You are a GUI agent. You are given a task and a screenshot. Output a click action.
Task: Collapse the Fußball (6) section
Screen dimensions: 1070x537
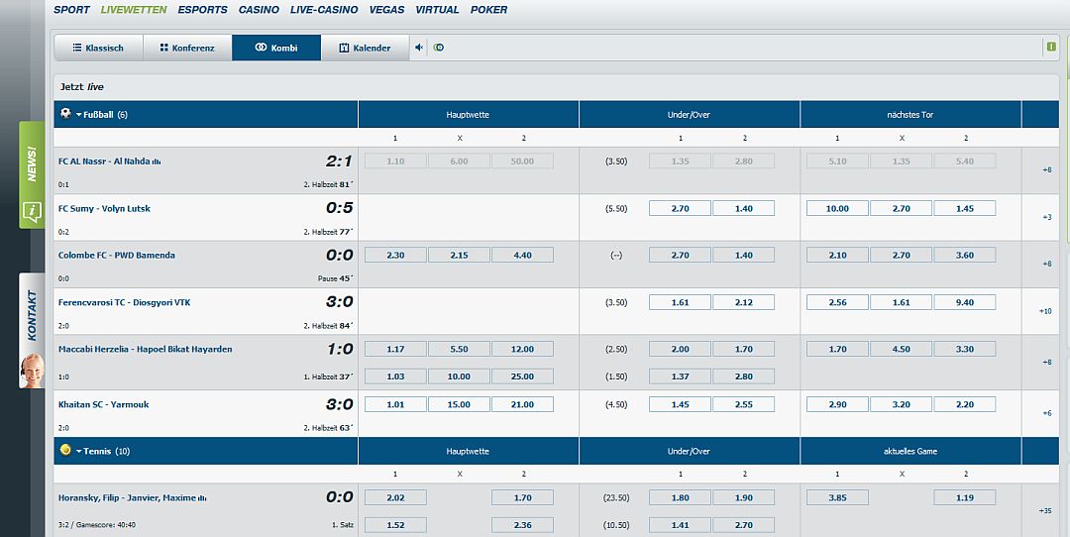[102, 115]
